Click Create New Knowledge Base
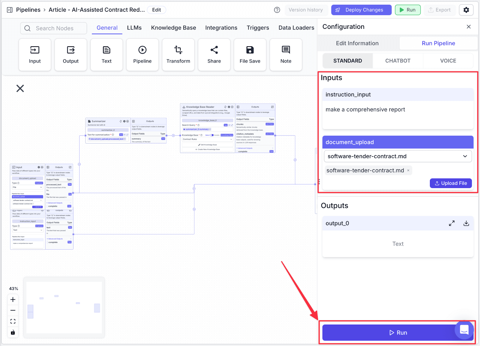The image size is (480, 346). 207,149
